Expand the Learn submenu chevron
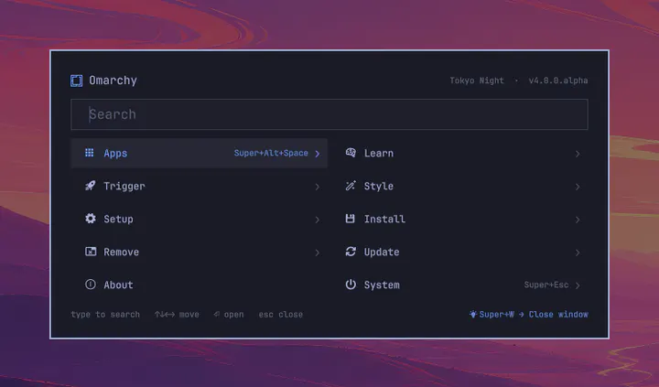 [578, 154]
